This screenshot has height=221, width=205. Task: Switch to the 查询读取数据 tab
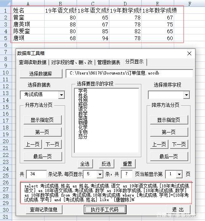(x=33, y=62)
